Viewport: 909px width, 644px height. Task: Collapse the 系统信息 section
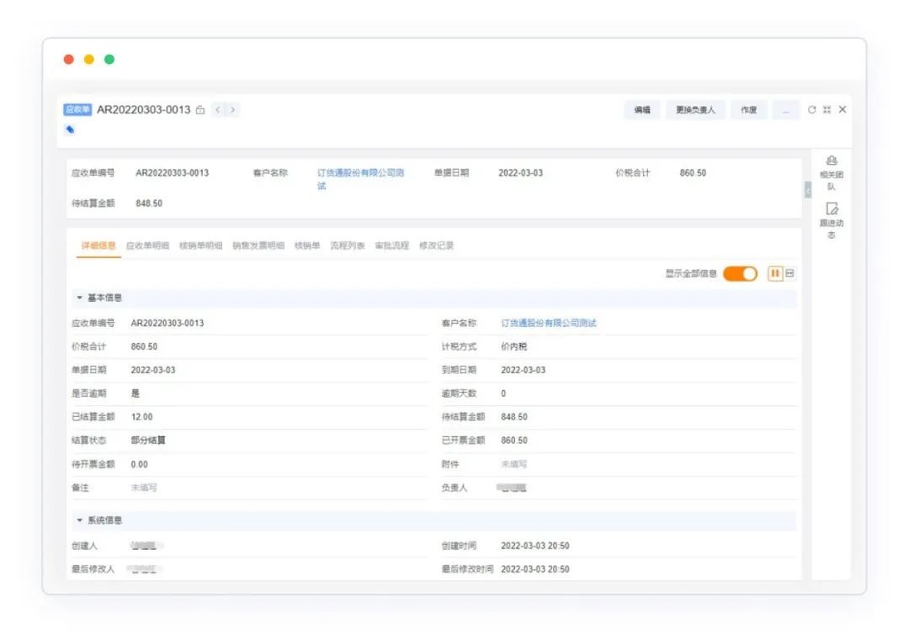click(79, 520)
